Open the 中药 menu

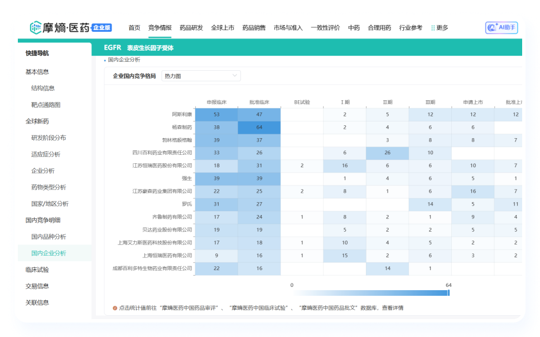[x=354, y=28]
